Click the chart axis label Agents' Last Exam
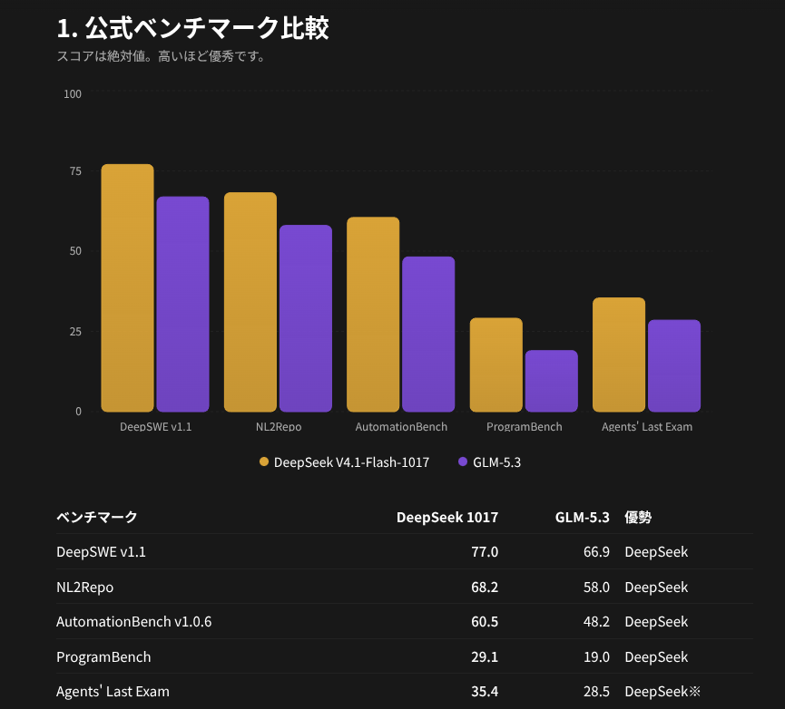 coord(647,426)
